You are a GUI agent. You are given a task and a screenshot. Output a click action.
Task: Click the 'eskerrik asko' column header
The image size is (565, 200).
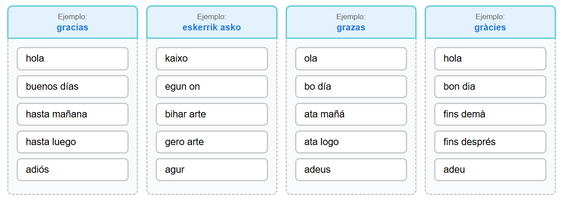[x=212, y=22]
